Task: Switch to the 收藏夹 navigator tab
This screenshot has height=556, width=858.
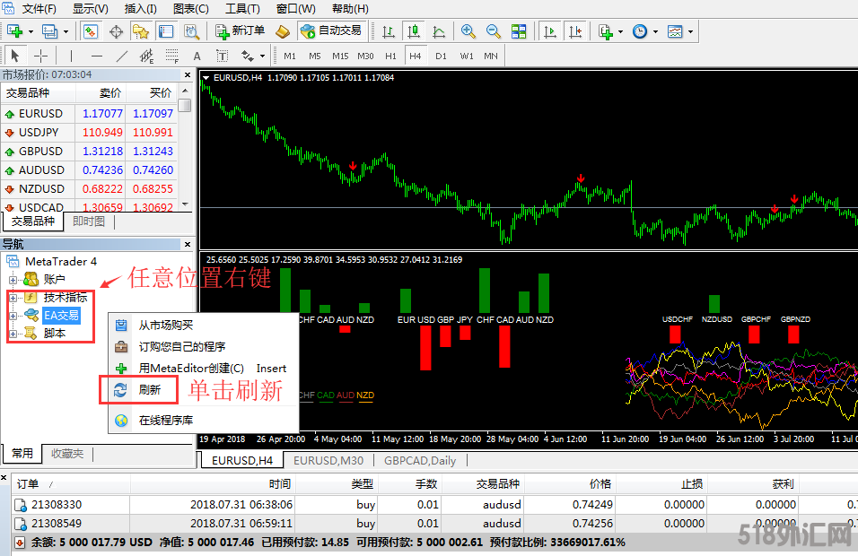Action: coord(67,454)
